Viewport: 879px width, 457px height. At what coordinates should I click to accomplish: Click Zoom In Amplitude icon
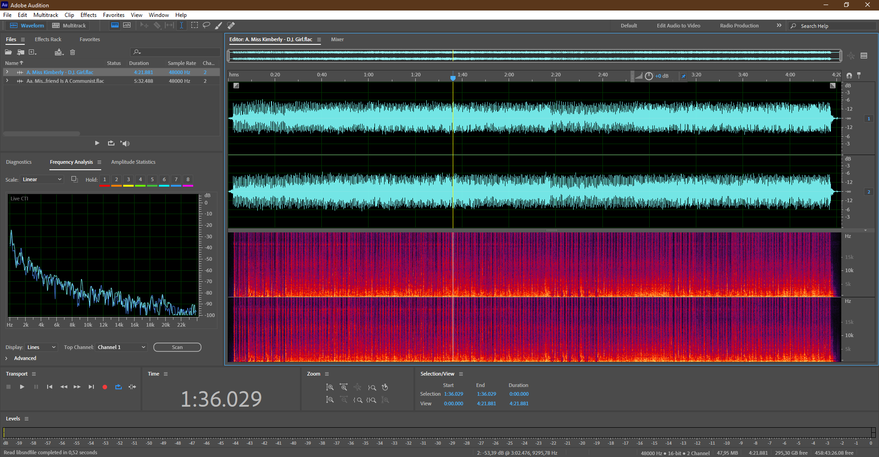click(330, 387)
